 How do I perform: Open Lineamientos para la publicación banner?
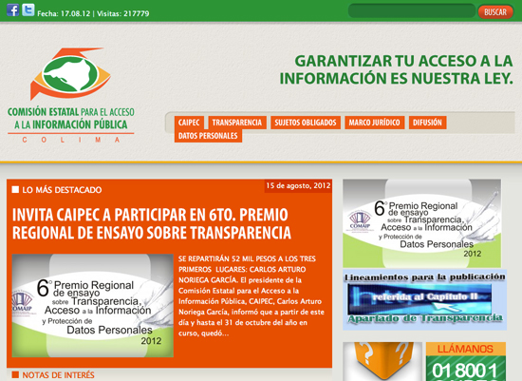[425, 299]
